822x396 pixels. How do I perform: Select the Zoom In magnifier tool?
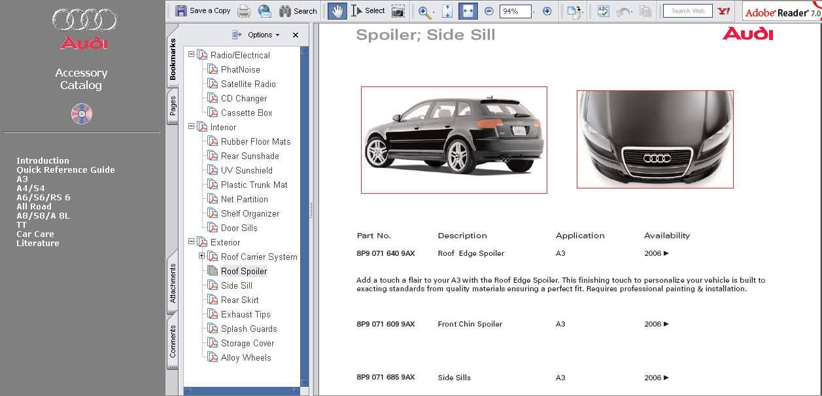tap(424, 11)
